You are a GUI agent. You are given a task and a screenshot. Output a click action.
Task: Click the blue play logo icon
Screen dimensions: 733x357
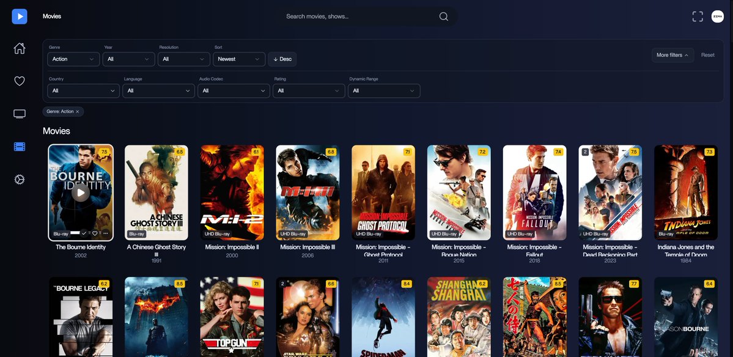coord(19,17)
